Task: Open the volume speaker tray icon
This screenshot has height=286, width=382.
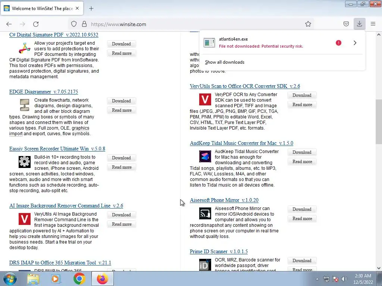Action: [344, 279]
